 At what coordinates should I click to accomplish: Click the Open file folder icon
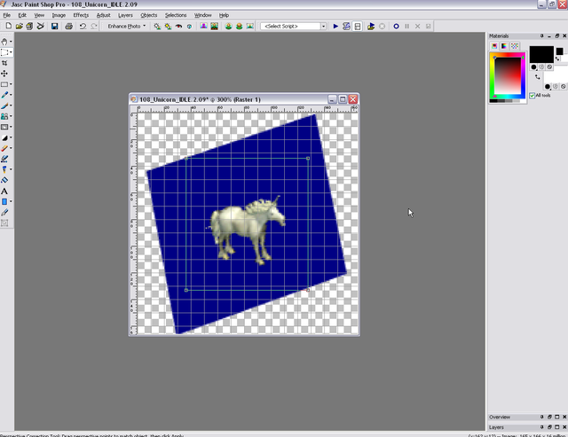(19, 26)
